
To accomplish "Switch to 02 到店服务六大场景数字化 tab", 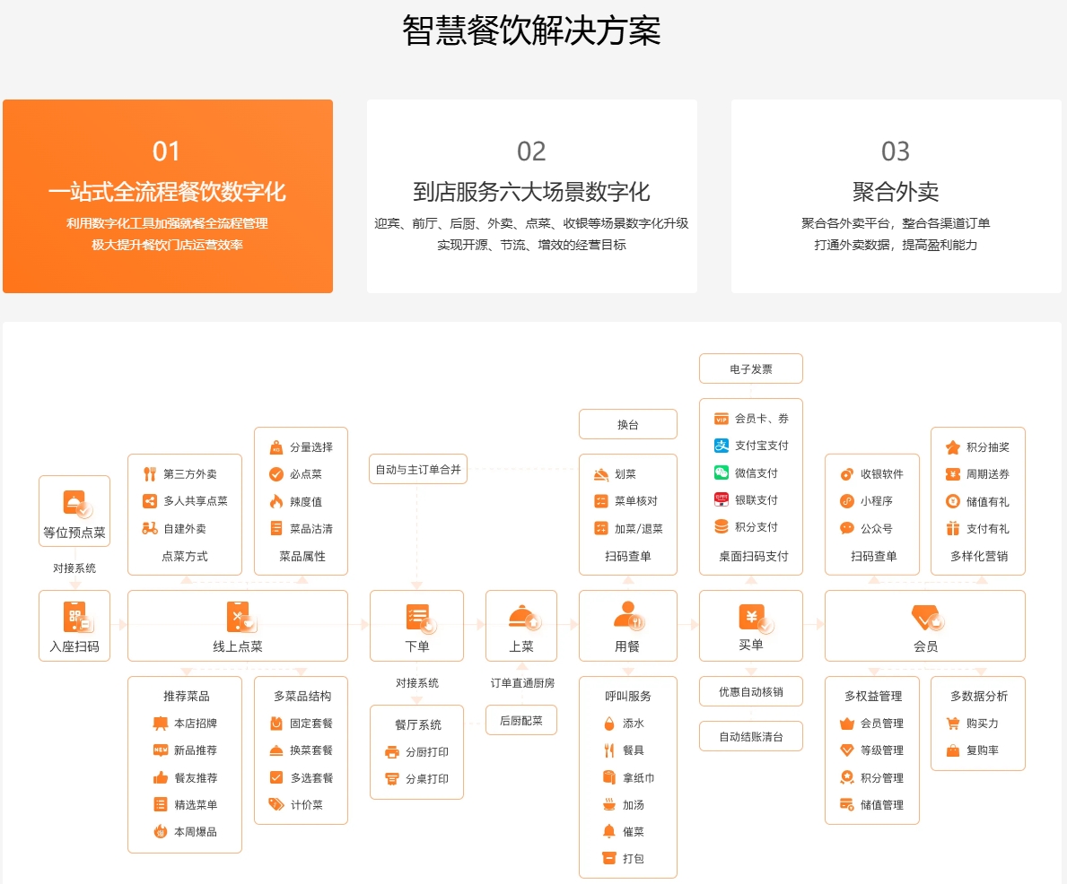I will point(531,195).
